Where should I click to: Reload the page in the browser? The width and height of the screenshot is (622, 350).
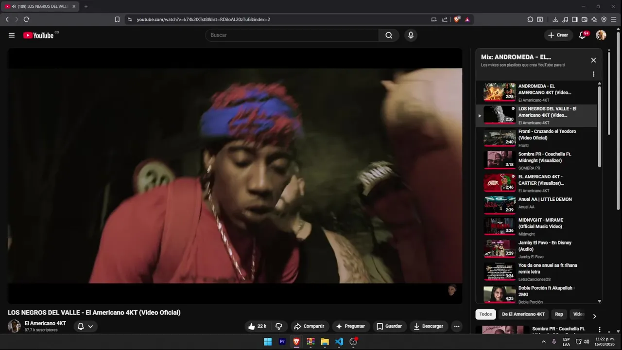tap(26, 19)
